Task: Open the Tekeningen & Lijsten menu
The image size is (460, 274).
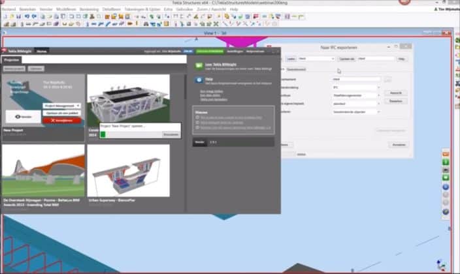Action: [x=142, y=9]
